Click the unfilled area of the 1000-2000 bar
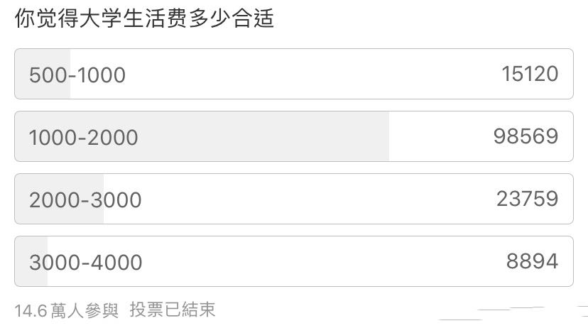Image resolution: width=588 pixels, height=333 pixels. coord(440,136)
